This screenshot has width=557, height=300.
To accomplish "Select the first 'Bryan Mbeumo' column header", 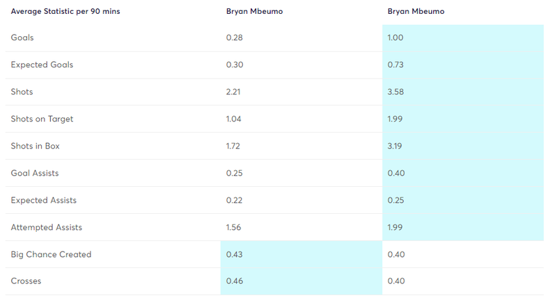I will 254,11.
